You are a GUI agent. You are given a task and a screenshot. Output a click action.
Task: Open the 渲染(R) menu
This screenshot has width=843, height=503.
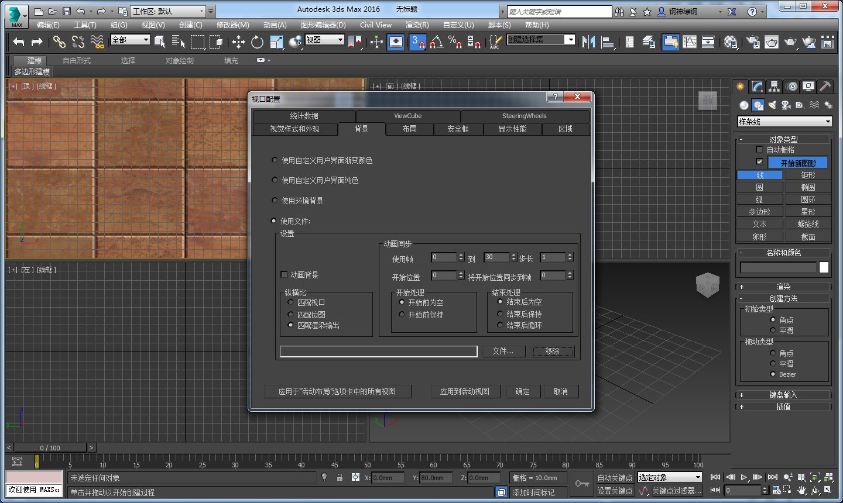417,25
